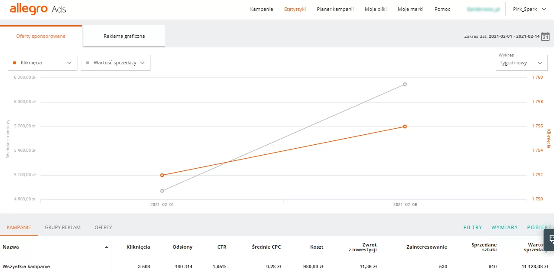This screenshot has height=273, width=554.
Task: Click the FILTRY link
Action: point(473,227)
